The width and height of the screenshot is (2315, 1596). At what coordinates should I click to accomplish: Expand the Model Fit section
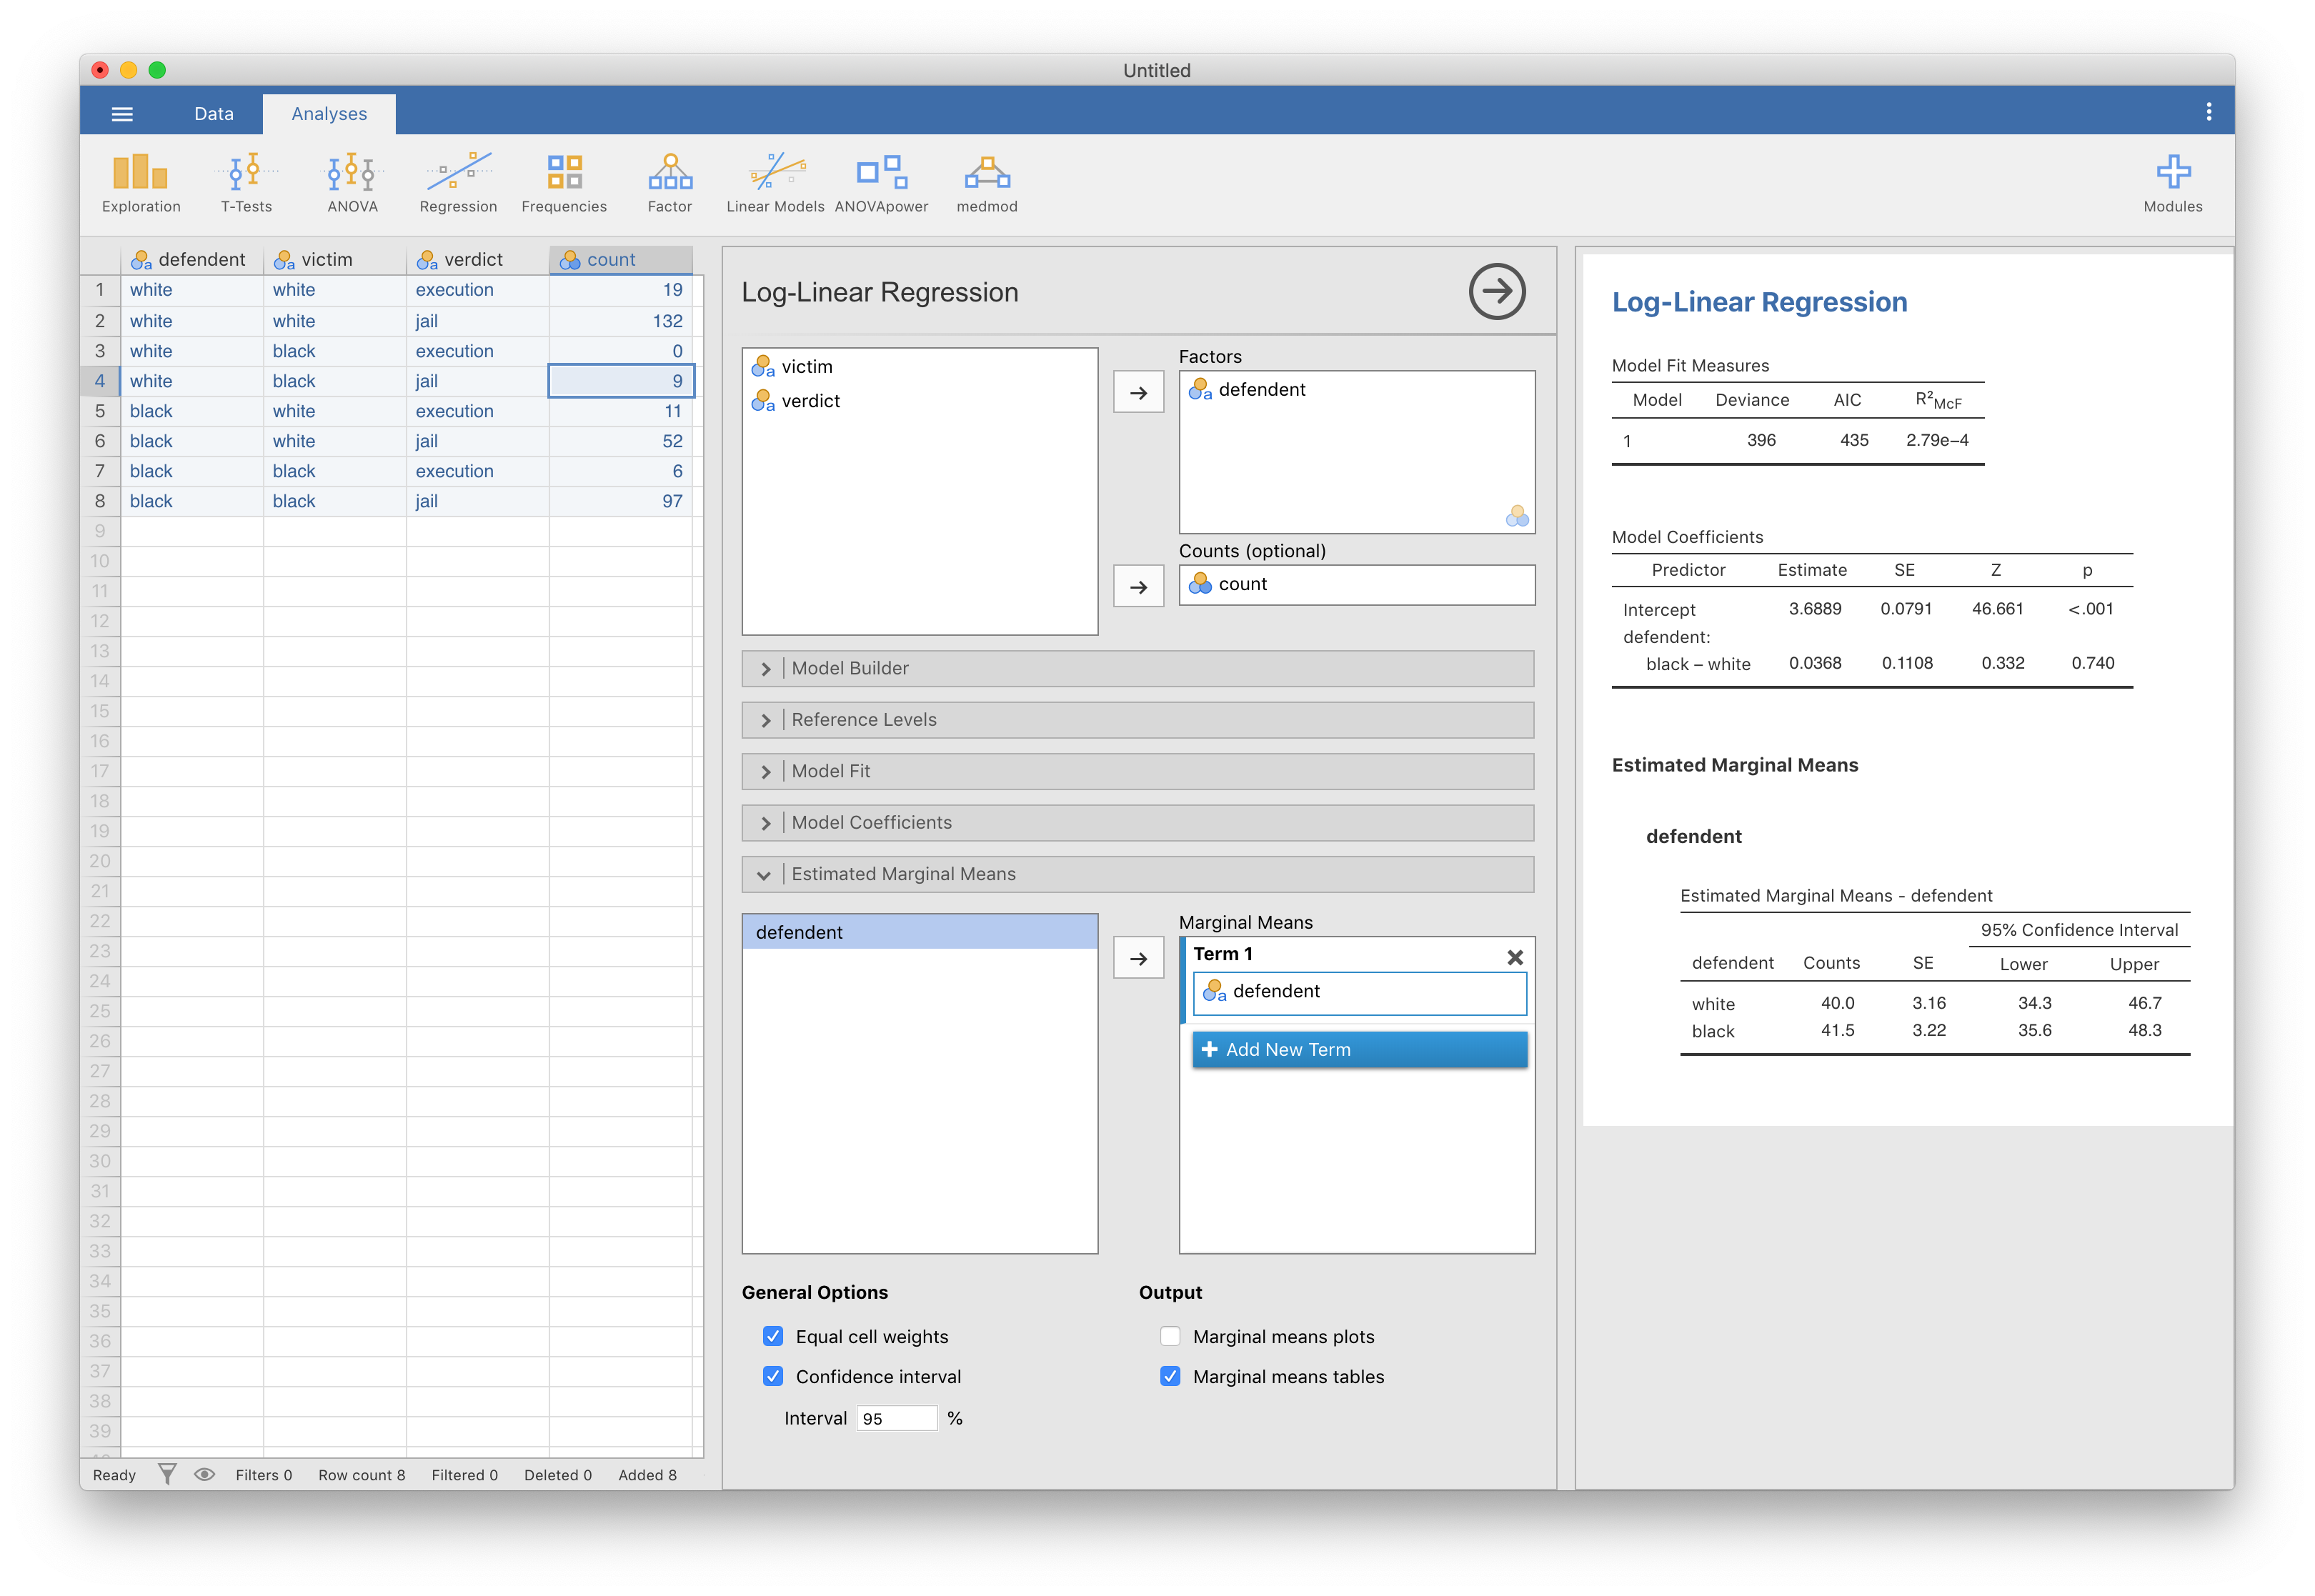1137,771
